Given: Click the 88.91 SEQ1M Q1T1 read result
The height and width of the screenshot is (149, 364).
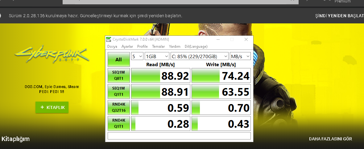Looking at the screenshot, I should click(x=161, y=91).
